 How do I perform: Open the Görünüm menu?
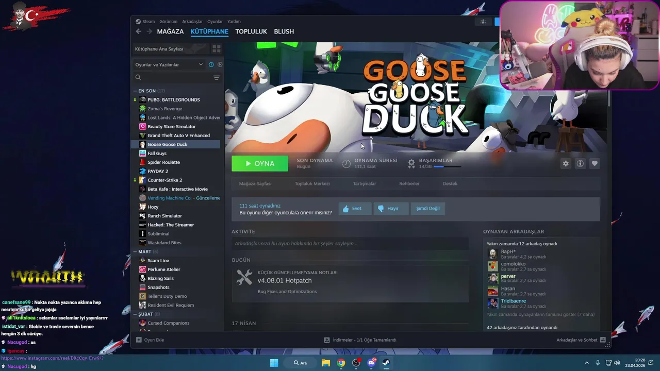[168, 22]
